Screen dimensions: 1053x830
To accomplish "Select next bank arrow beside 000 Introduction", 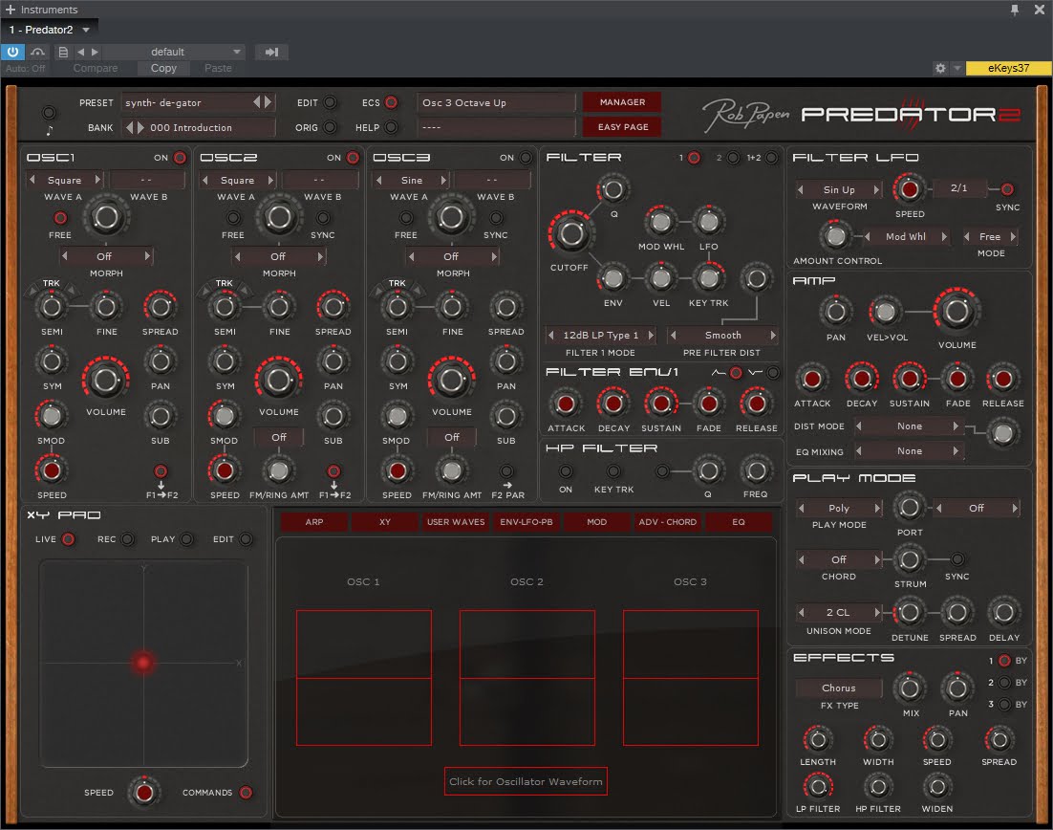I will [x=140, y=127].
